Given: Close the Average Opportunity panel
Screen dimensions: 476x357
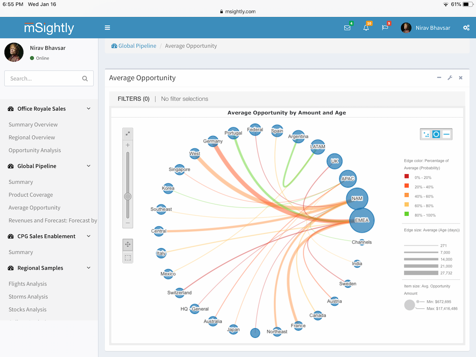Looking at the screenshot, I should [x=461, y=78].
